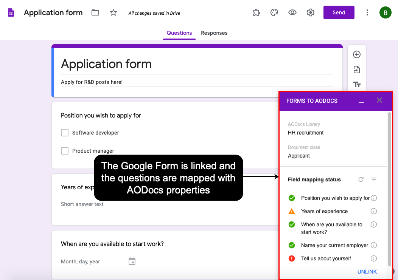Viewport: 398px width, 280px height.
Task: Move form to folder icon
Action: click(x=95, y=12)
